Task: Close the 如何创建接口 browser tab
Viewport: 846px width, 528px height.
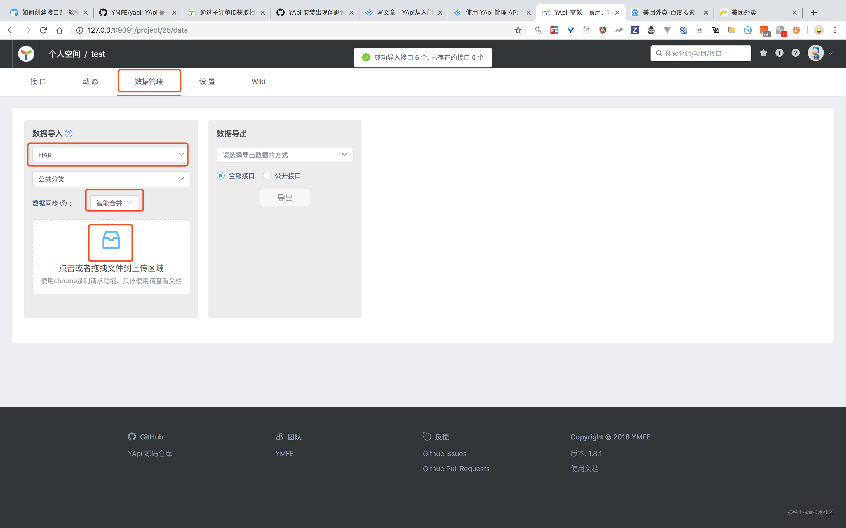Action: (x=86, y=13)
